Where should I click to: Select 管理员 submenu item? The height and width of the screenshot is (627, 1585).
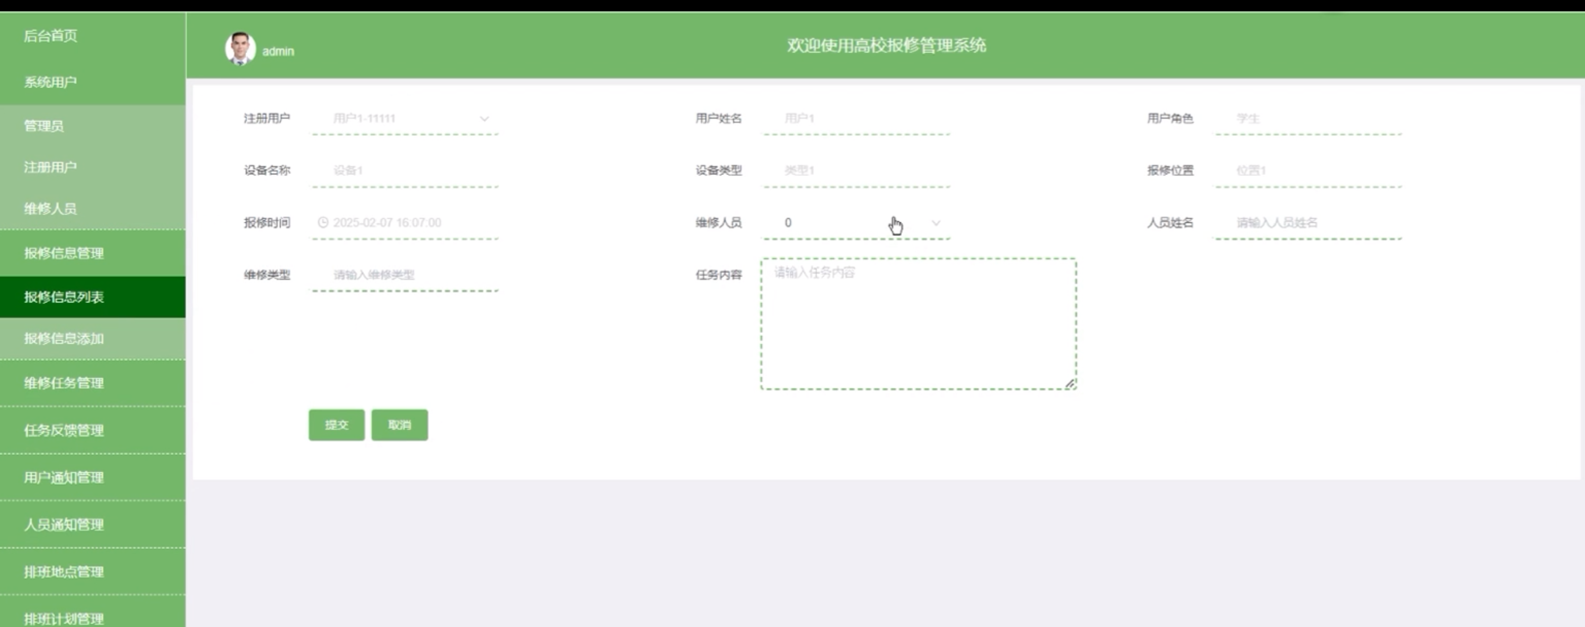44,126
